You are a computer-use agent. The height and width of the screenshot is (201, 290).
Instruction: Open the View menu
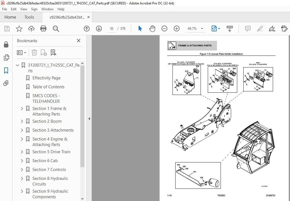24,9
